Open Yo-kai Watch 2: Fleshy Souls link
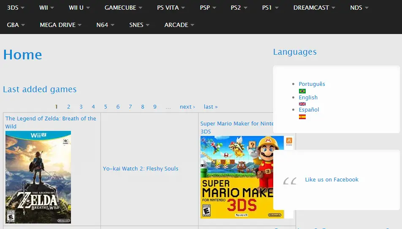The height and width of the screenshot is (229, 402). (x=141, y=169)
